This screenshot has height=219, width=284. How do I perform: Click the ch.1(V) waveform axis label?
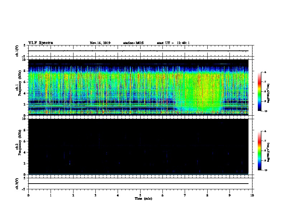(x=17, y=51)
